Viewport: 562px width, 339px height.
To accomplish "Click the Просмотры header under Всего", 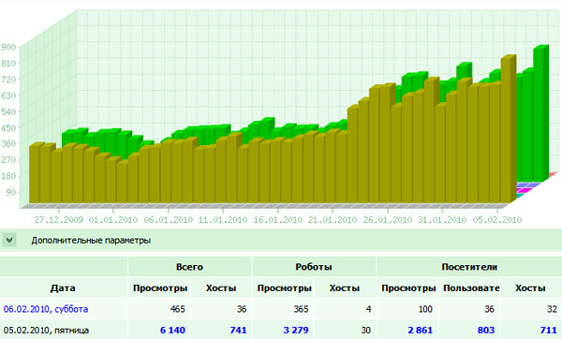I will [160, 288].
